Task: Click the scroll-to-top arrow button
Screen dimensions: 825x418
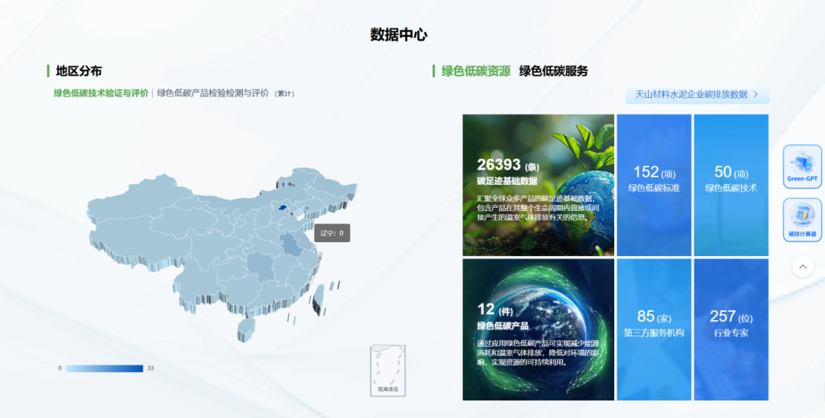Action: click(802, 266)
